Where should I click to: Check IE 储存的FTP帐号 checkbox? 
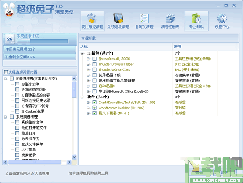17,106
